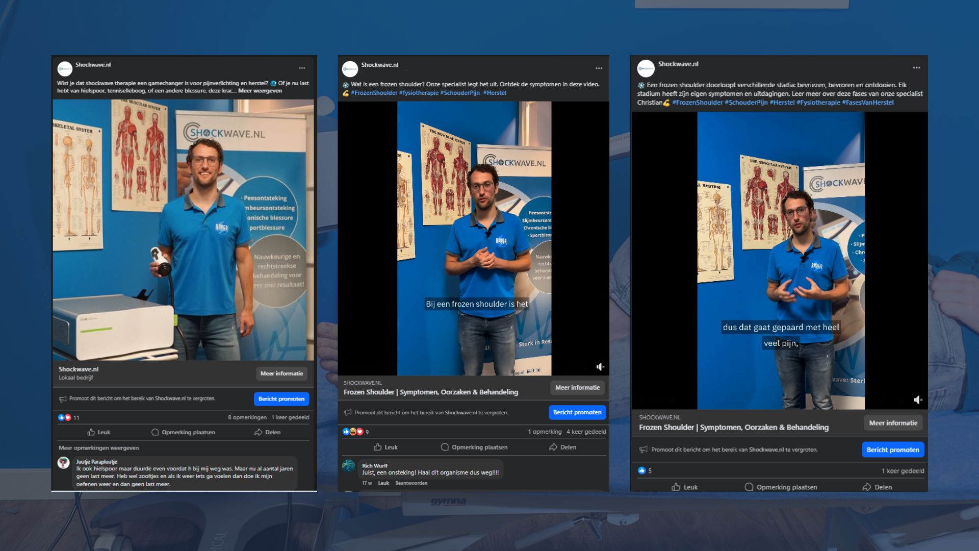Open the three-dots menu on the first Shockwave.nl post
The width and height of the screenshot is (979, 551).
[x=302, y=68]
